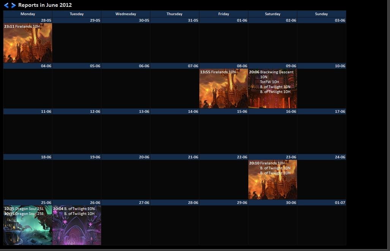The height and width of the screenshot is (251, 390).
Task: Select TotFW 10H entry on 09-06
Action: [x=269, y=82]
